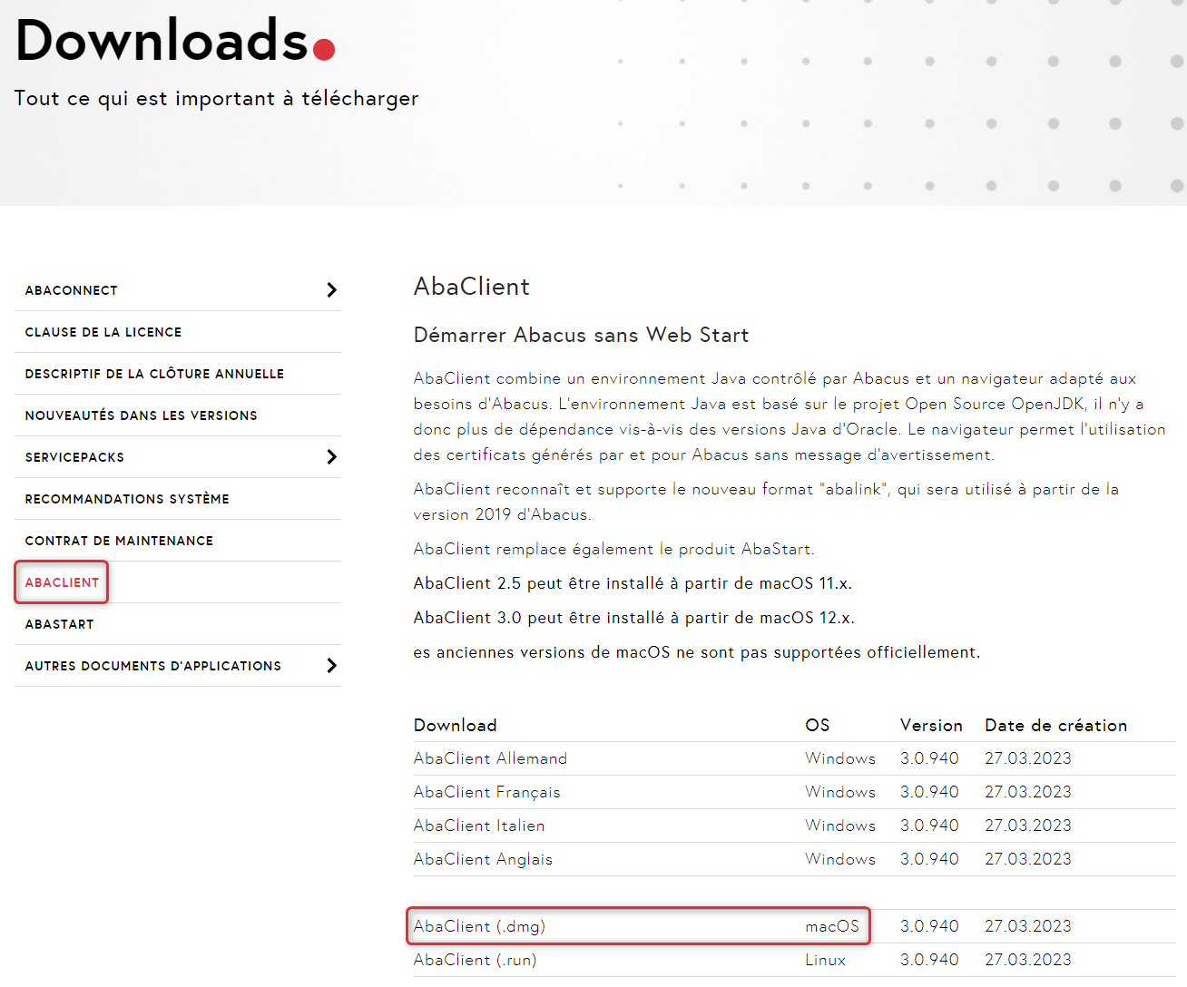Image resolution: width=1187 pixels, height=987 pixels.
Task: Open the AbaStart sidebar item
Action: pos(59,624)
